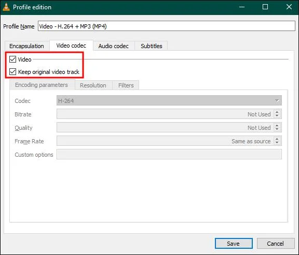Uncheck the Video checkbox
The image size is (299, 255).
[12, 59]
